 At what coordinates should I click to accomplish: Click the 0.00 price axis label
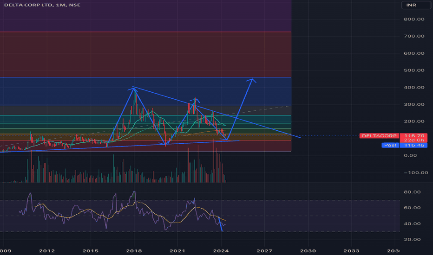pos(410,155)
